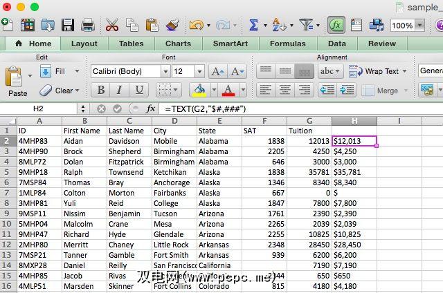Cancel formula entry with X button

coord(101,108)
